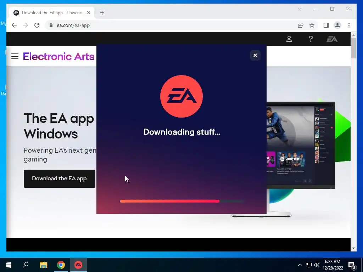Click the page scrollbar down arrow

coord(353,248)
